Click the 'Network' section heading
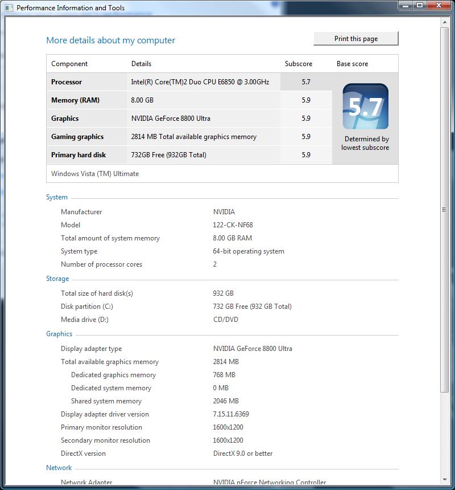The width and height of the screenshot is (455, 490). 59,468
